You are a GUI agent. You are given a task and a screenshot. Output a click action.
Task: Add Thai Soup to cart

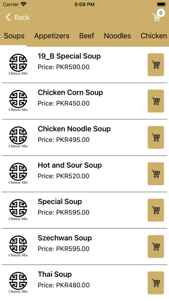tap(156, 283)
